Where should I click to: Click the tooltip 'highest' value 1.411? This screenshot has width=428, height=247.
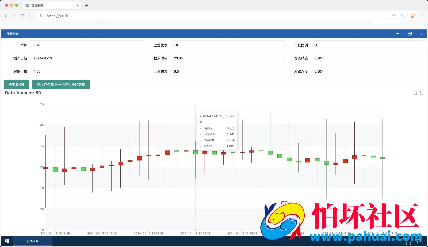tap(231, 134)
